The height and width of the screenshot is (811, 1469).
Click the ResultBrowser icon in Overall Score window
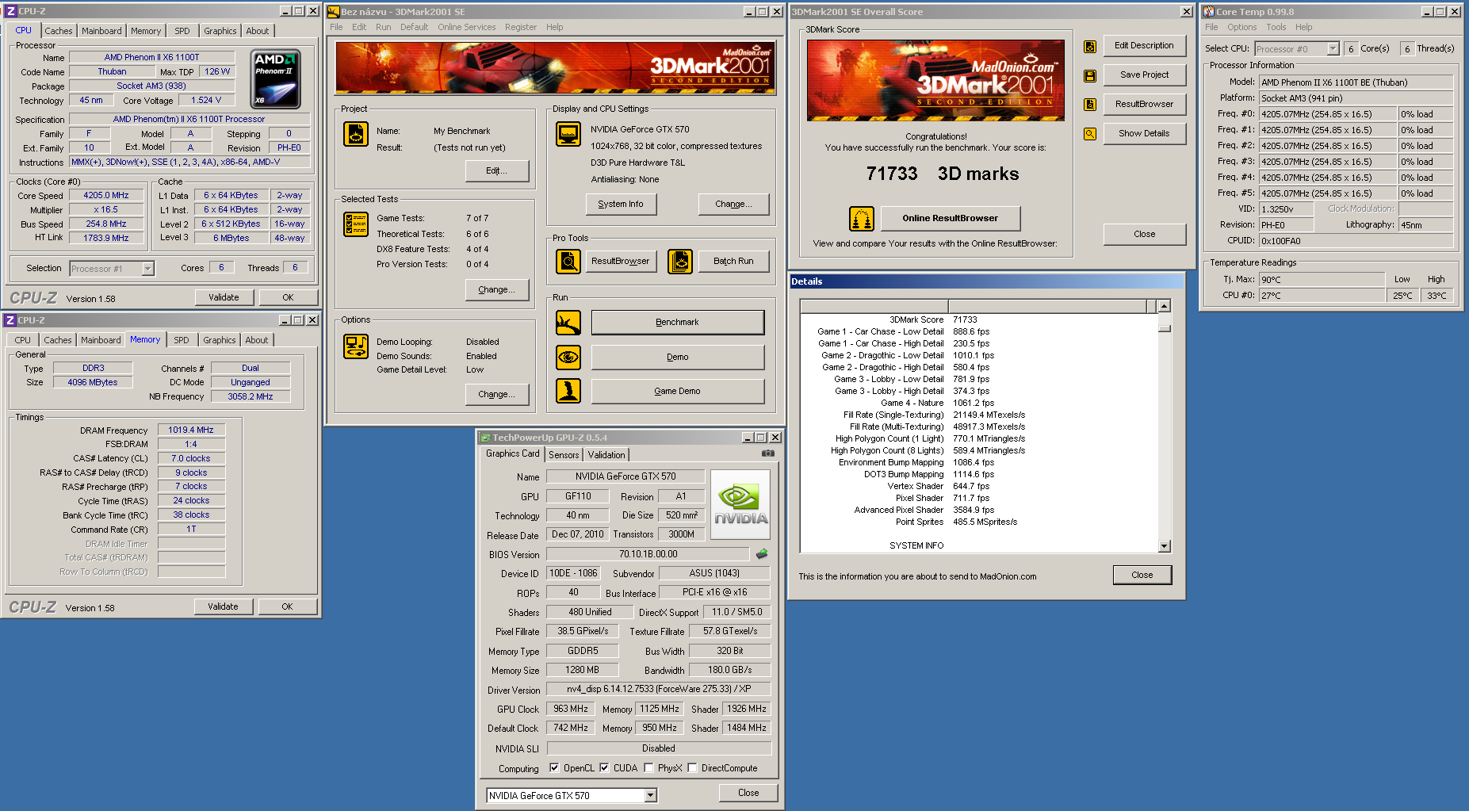pyautogui.click(x=1090, y=105)
